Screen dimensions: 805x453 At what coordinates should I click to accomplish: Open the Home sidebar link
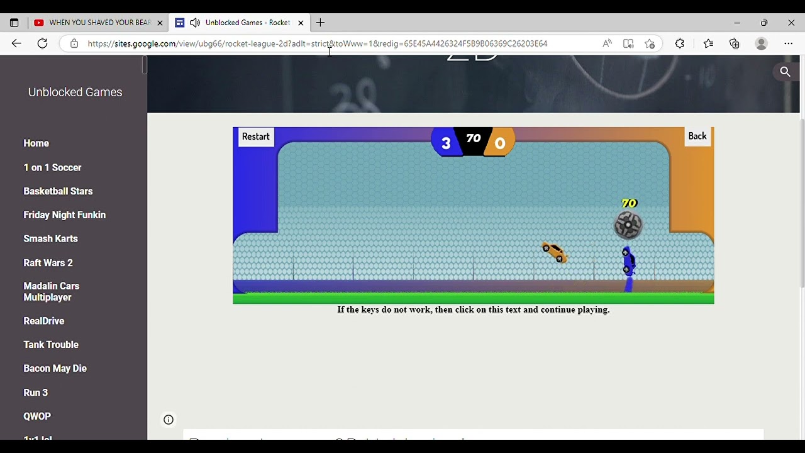36,143
